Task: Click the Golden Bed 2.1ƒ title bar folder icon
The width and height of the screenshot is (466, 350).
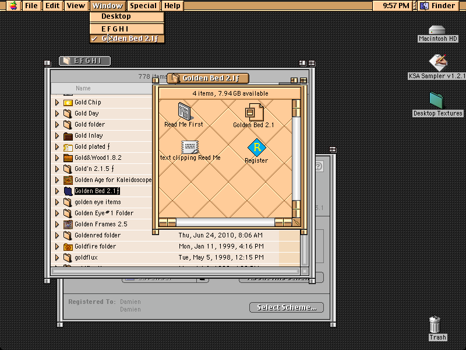Action: (x=175, y=78)
